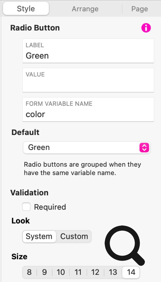Viewport: 161px width, 282px height.
Task: Switch to the Page tab
Action: 140,9
